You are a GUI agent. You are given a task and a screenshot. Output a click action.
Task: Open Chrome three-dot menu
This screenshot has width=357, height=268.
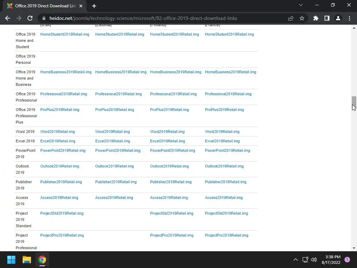pos(349,18)
